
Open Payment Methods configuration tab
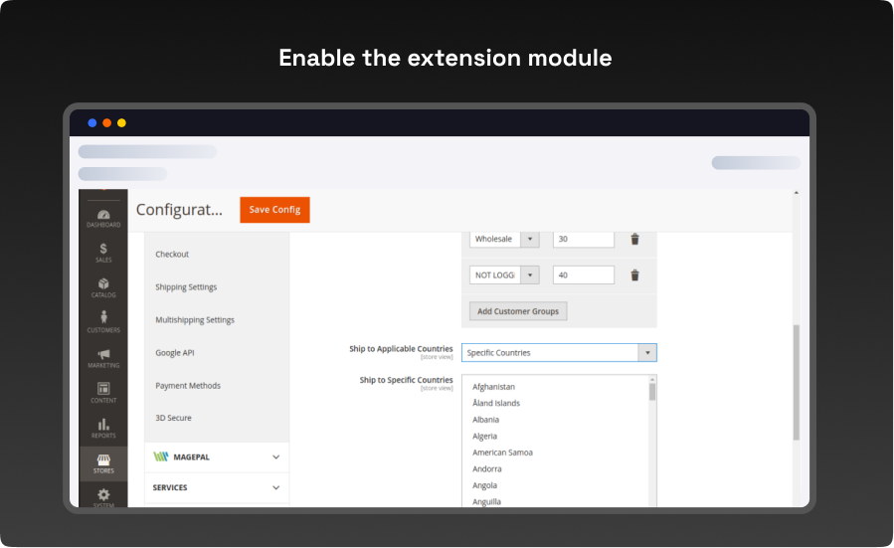188,386
